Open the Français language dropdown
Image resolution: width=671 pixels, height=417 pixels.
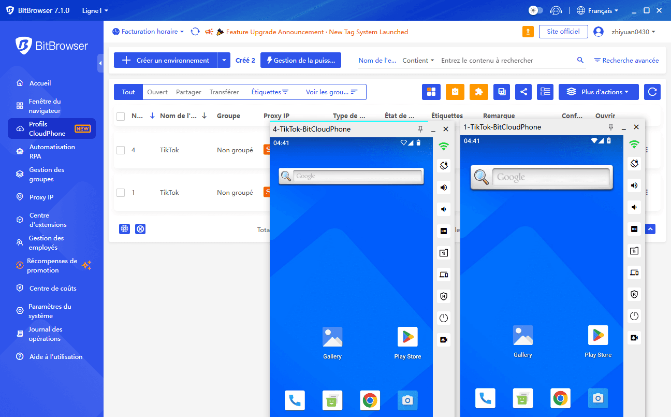tap(597, 10)
